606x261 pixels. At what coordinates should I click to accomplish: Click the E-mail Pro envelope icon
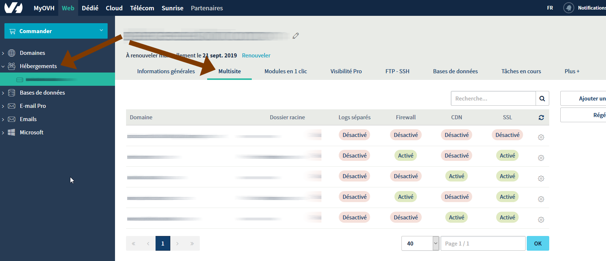pyautogui.click(x=12, y=106)
